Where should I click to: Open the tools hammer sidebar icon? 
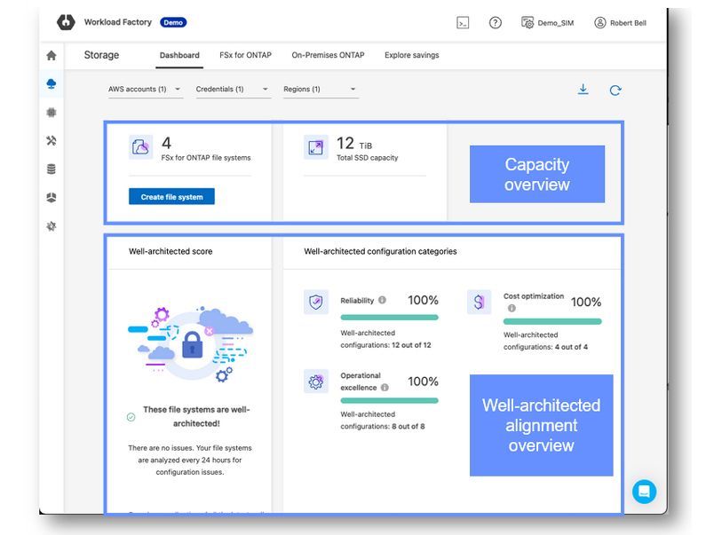tap(52, 140)
